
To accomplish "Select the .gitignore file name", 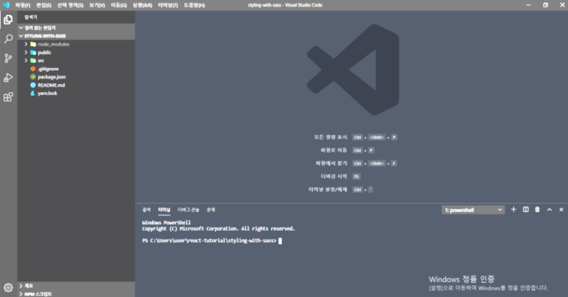I will coord(48,69).
